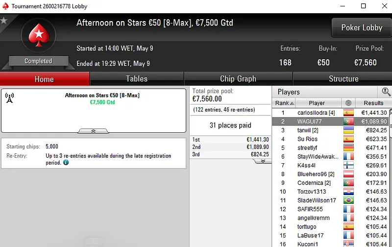Collapse the tournament banner panel

pyautogui.click(x=94, y=131)
